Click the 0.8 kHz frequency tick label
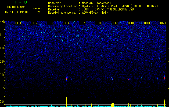169x107 pixels. pyautogui.click(x=2, y=75)
